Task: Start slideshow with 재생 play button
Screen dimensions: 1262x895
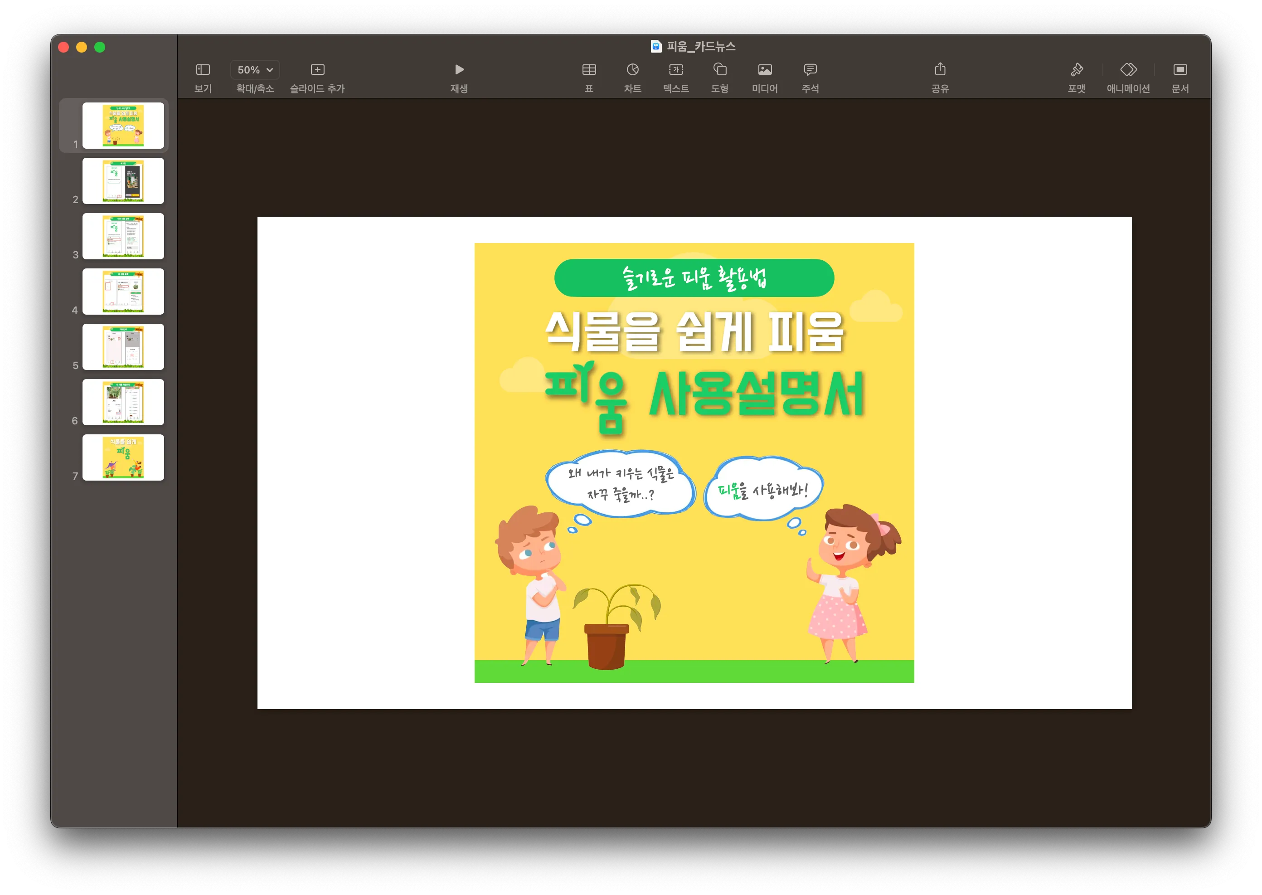Action: click(459, 70)
